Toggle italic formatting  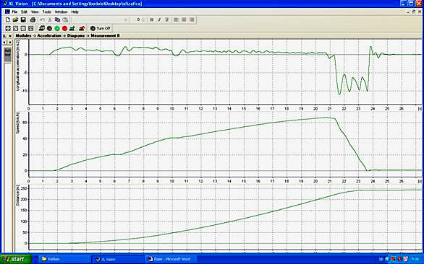click(159, 19)
